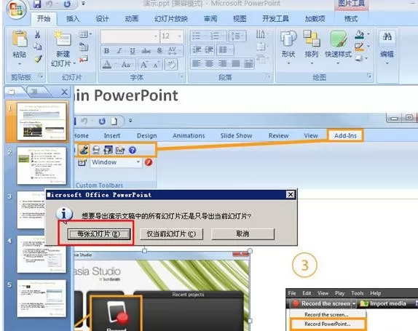Justify the paragraph text

point(236,63)
